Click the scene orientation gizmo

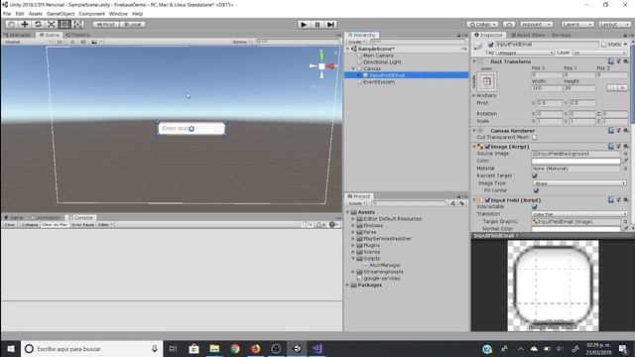(x=321, y=66)
